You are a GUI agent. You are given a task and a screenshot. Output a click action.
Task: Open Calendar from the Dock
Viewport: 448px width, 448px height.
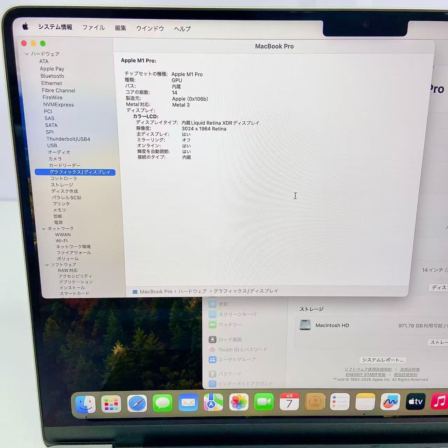tap(289, 402)
